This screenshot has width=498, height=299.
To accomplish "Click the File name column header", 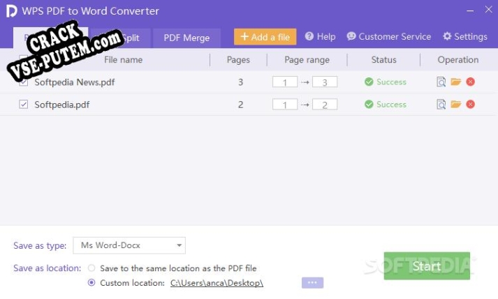I will point(123,60).
